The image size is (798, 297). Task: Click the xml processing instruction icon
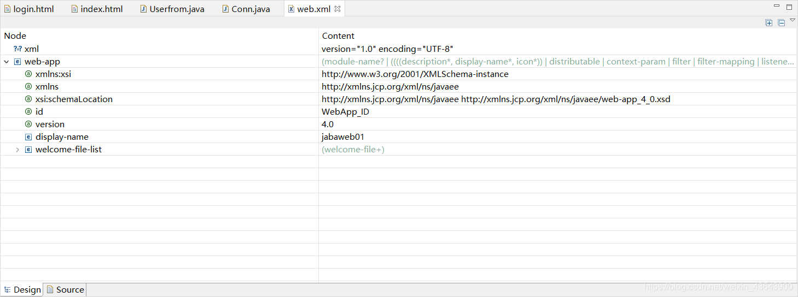pos(18,49)
